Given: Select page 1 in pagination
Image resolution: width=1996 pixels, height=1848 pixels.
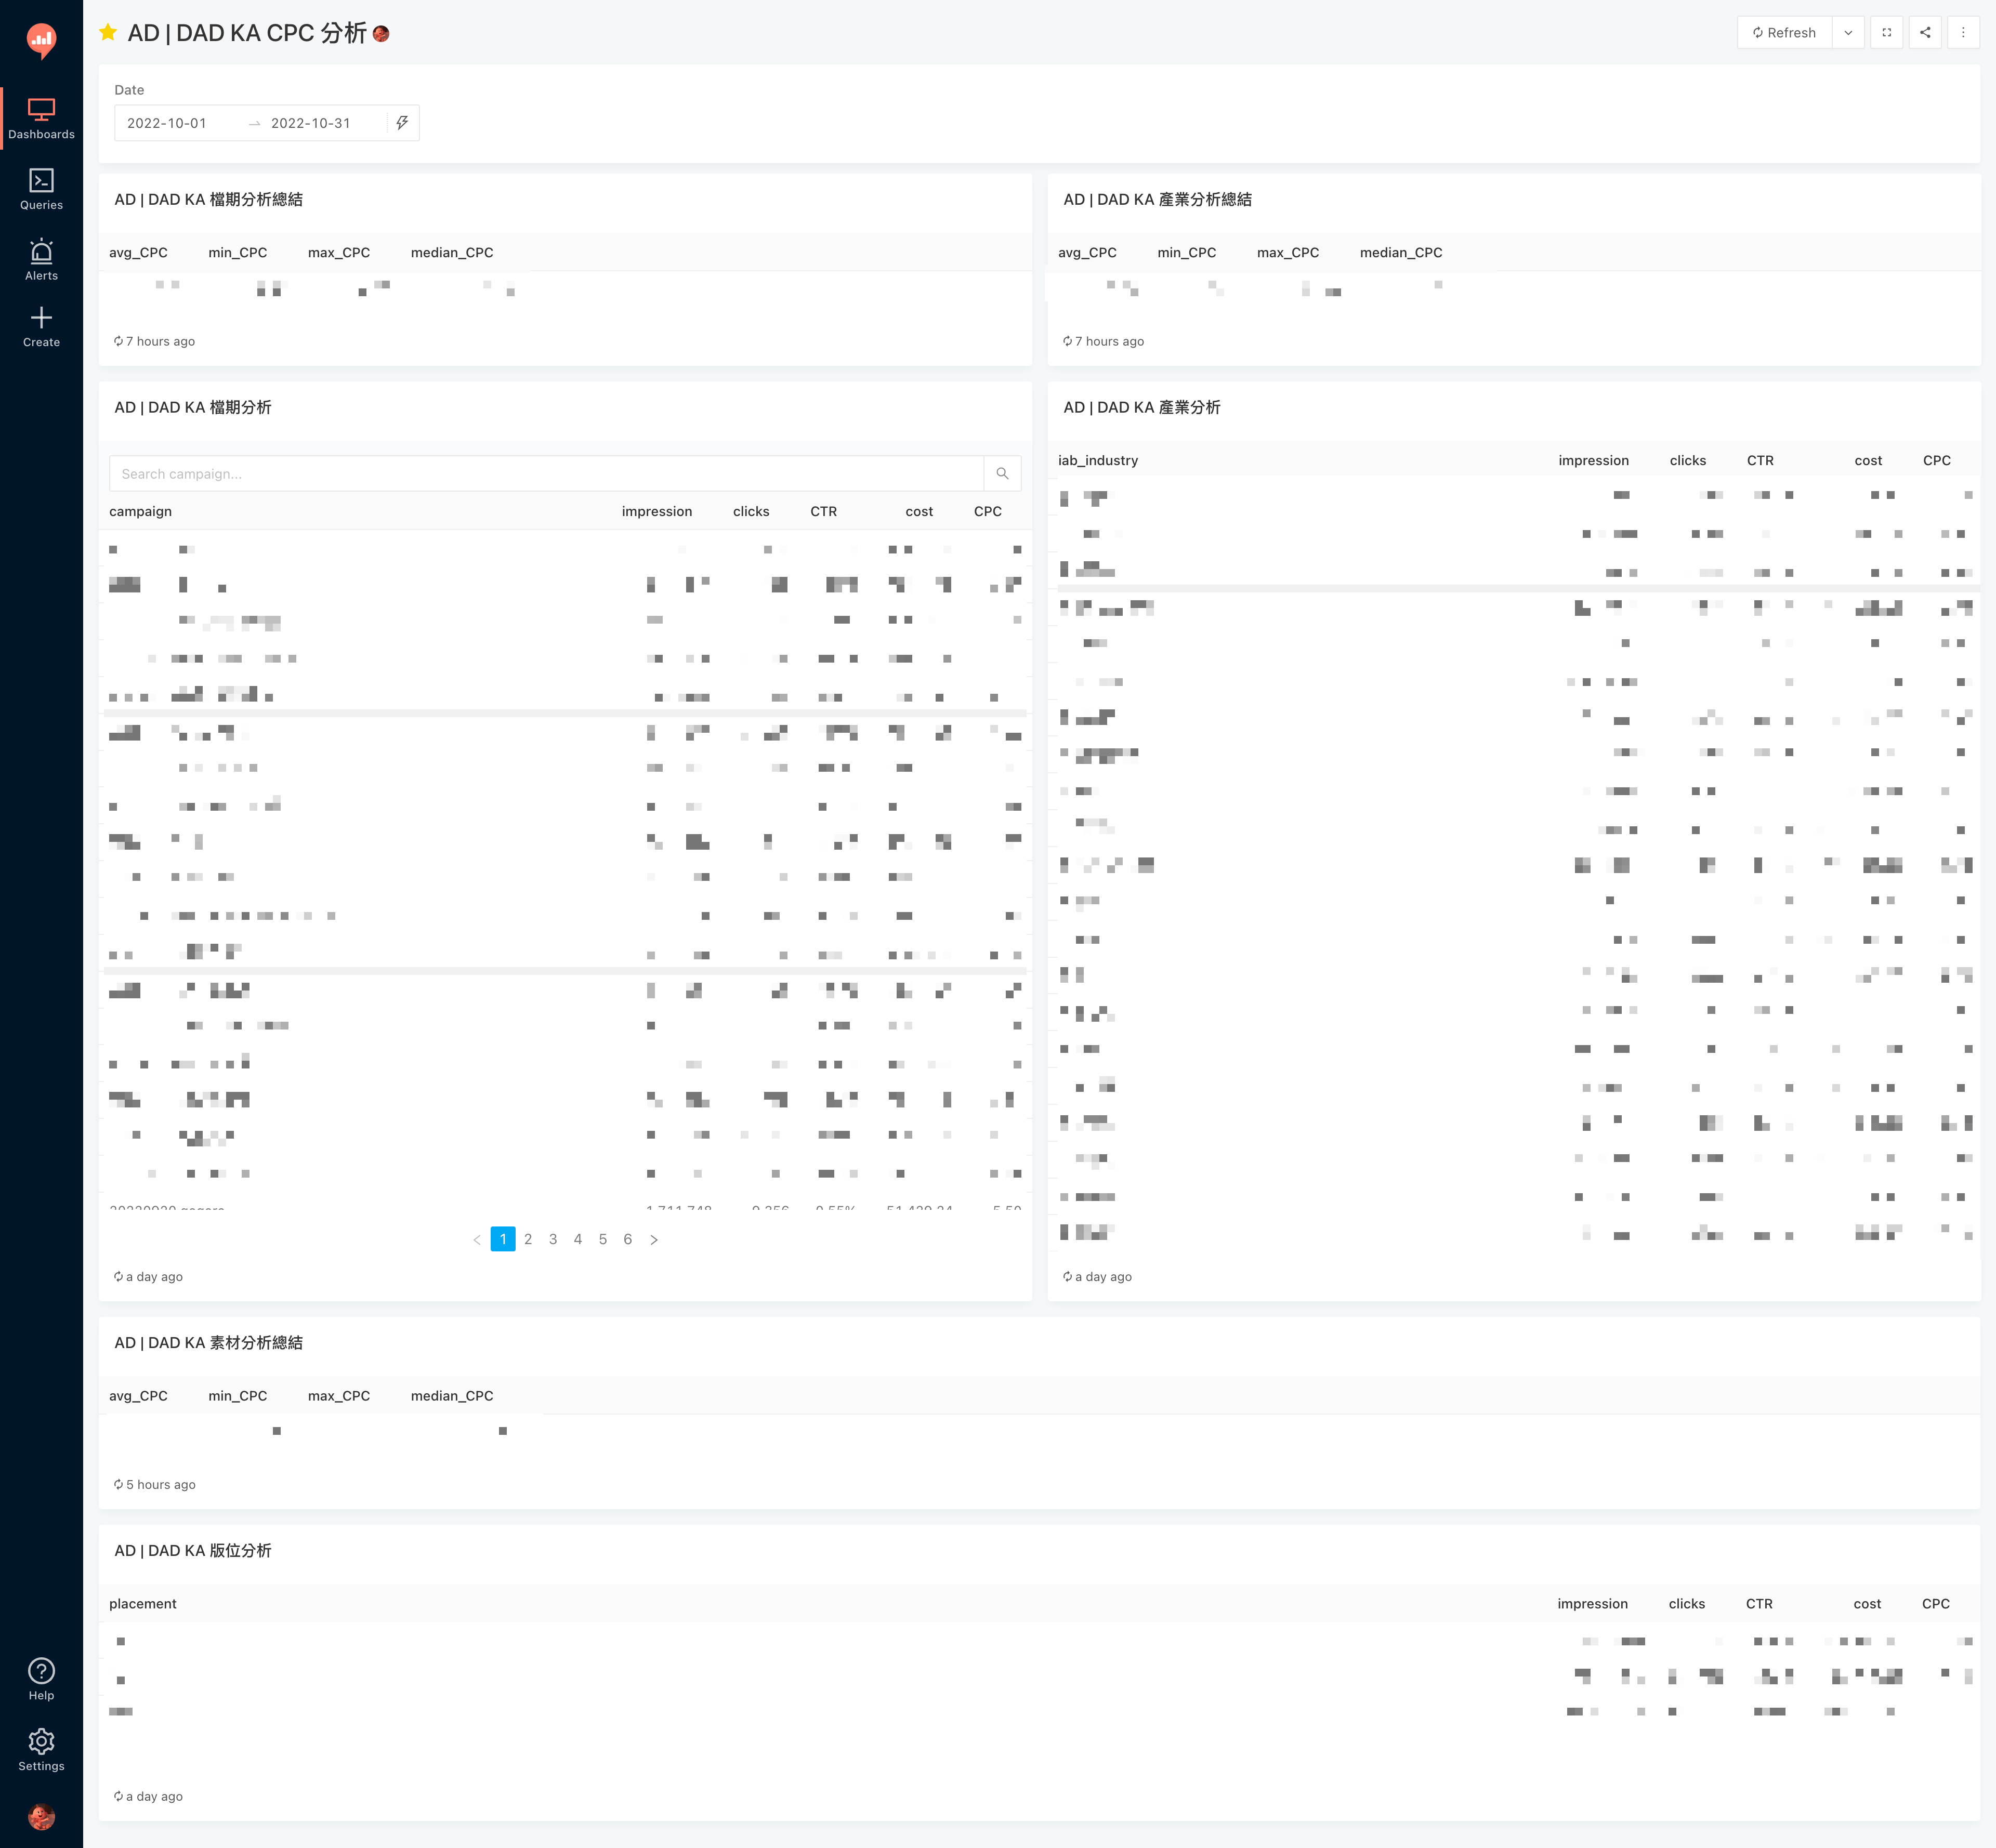Looking at the screenshot, I should coord(503,1240).
